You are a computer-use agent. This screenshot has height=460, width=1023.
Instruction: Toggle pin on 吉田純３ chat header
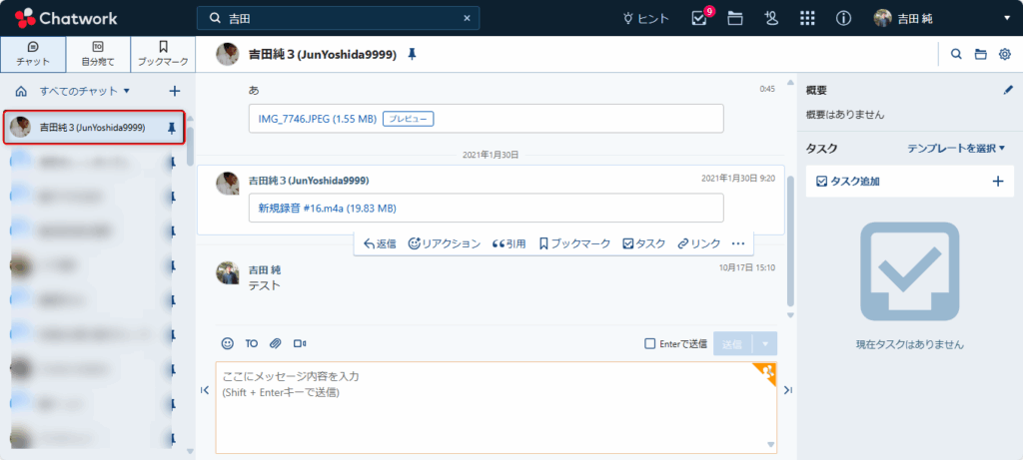click(x=412, y=54)
